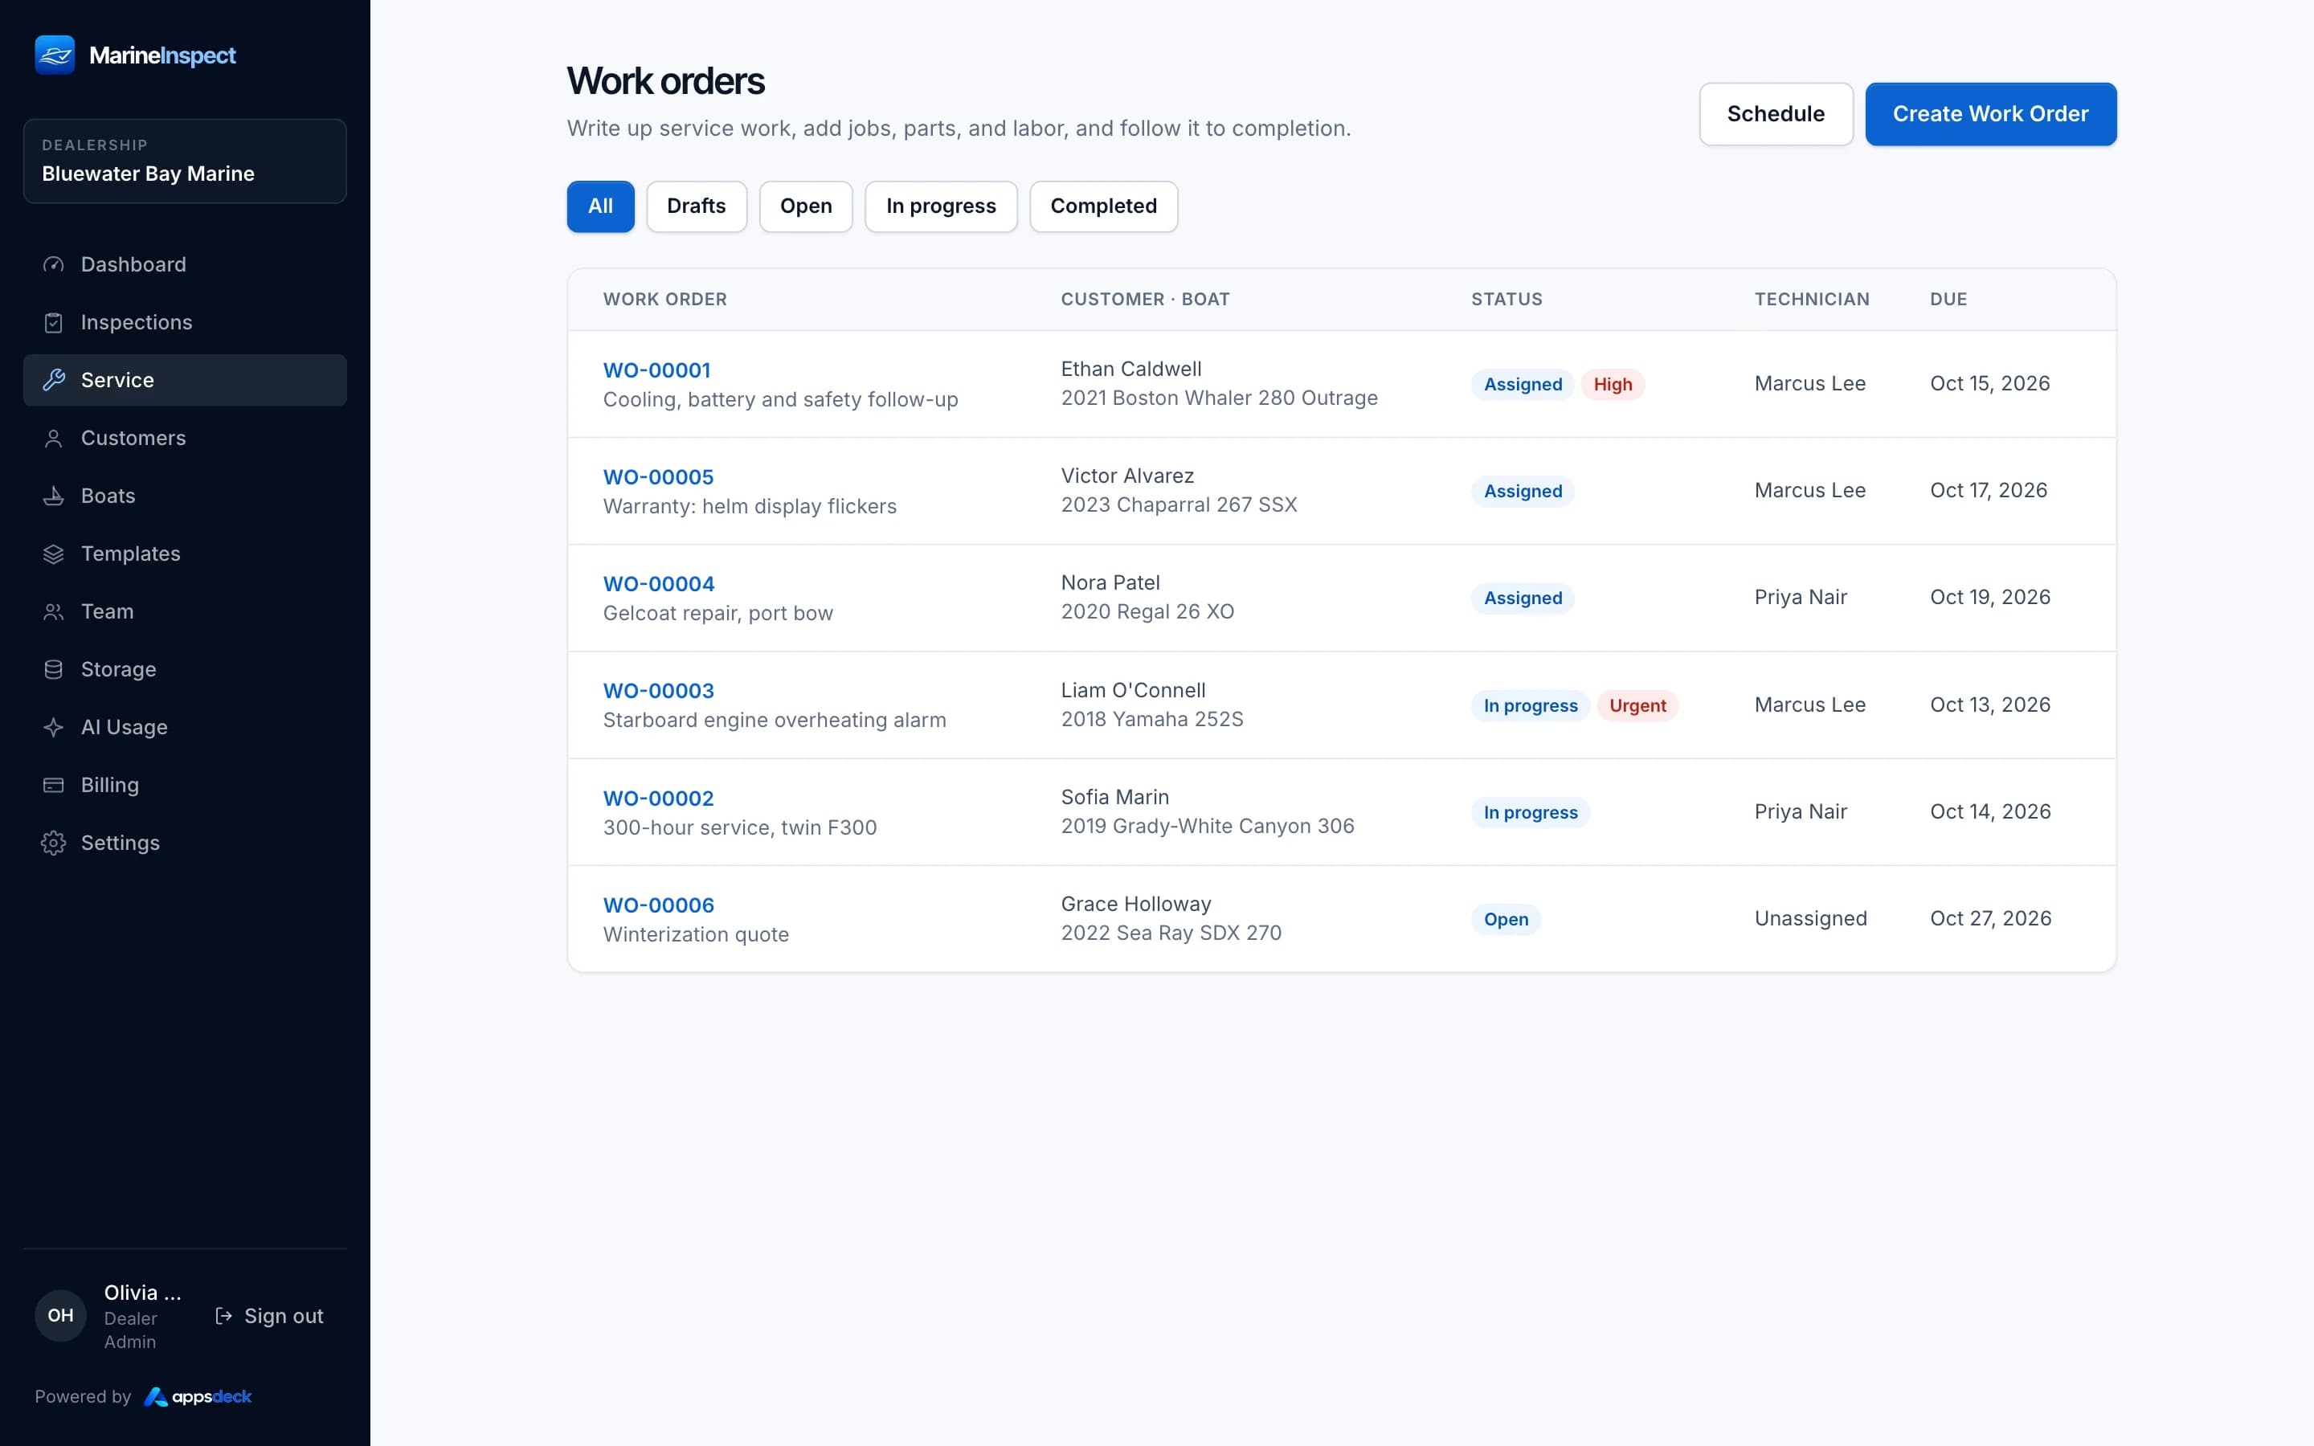Image resolution: width=2314 pixels, height=1446 pixels.
Task: Open work order WO-00003
Action: [659, 691]
